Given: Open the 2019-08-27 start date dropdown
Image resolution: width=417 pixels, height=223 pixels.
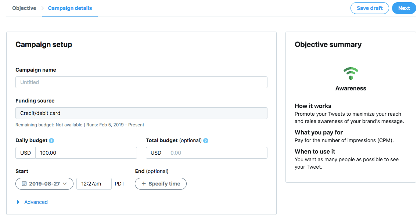Looking at the screenshot, I should pyautogui.click(x=44, y=184).
